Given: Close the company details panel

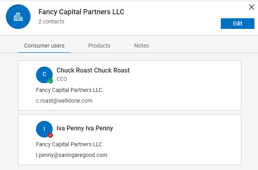Looking at the screenshot, I should click(x=252, y=7).
